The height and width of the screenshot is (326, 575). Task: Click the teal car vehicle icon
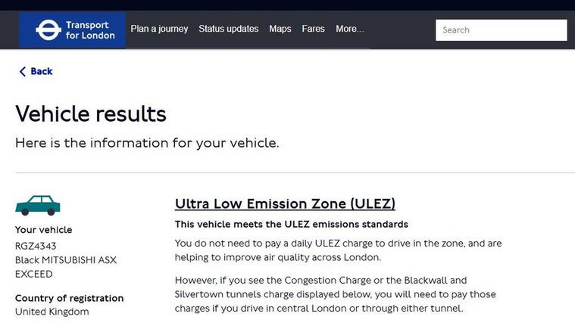pyautogui.click(x=38, y=206)
